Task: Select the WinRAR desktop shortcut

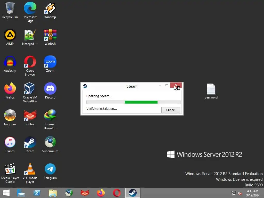Action: [x=50, y=37]
